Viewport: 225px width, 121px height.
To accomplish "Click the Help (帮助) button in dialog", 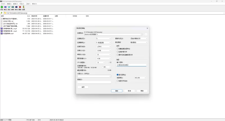I will (142, 91).
